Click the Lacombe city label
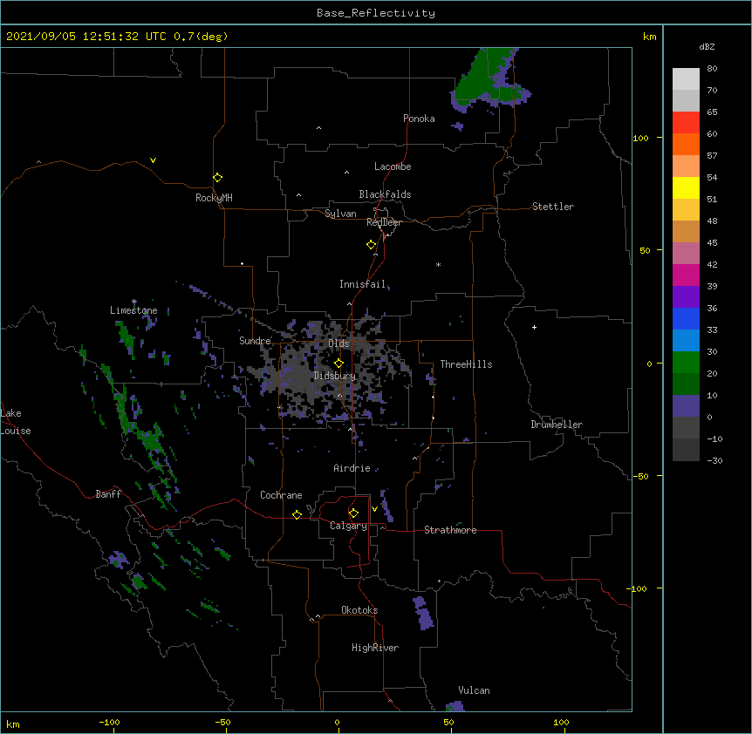This screenshot has width=752, height=734. (x=393, y=167)
